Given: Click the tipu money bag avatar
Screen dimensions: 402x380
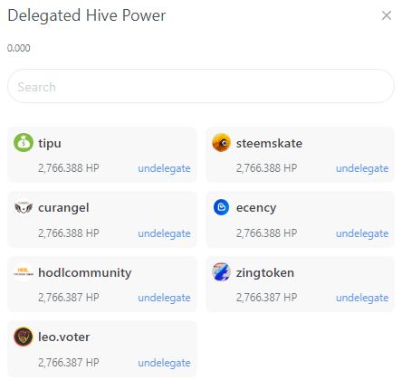Looking at the screenshot, I should click(x=24, y=142).
